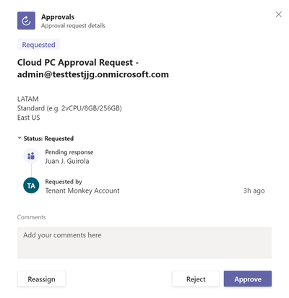Image resolution: width=289 pixels, height=298 pixels.
Task: Click the Approvals app icon
Action: point(26,21)
